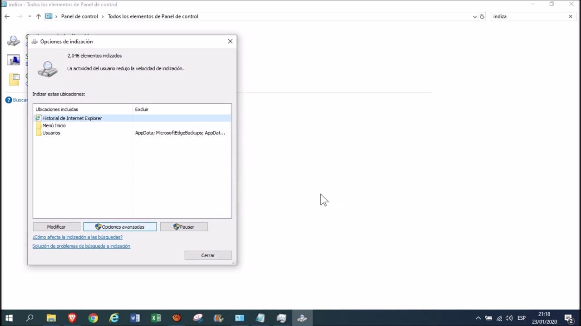The height and width of the screenshot is (326, 581).
Task: Go back in Control Panel navigation
Action: 7,16
